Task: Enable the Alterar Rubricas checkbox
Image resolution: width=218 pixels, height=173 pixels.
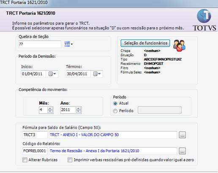Action: [x=25, y=160]
